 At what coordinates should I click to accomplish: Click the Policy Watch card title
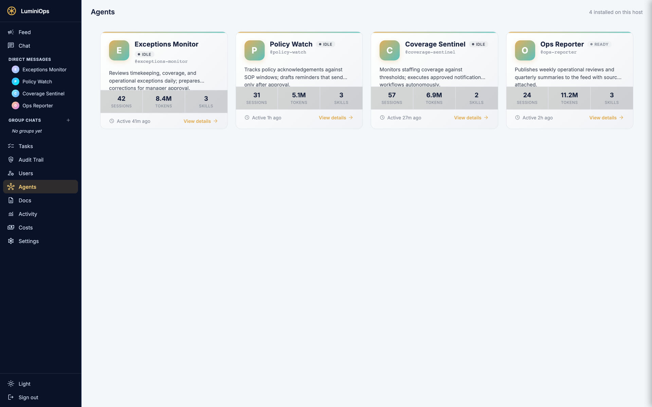[x=291, y=44]
